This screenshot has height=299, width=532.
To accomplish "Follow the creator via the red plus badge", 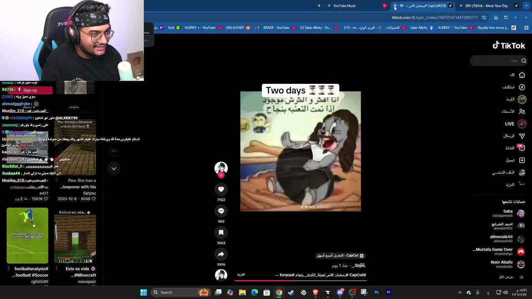I will [x=221, y=175].
